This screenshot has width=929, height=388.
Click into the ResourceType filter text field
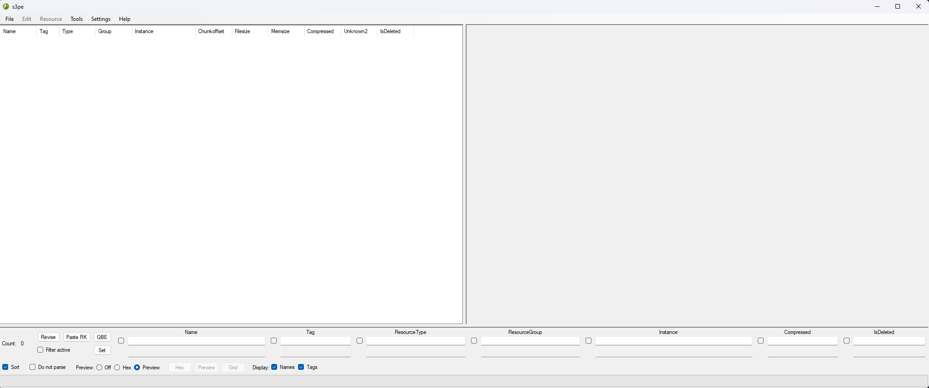416,341
